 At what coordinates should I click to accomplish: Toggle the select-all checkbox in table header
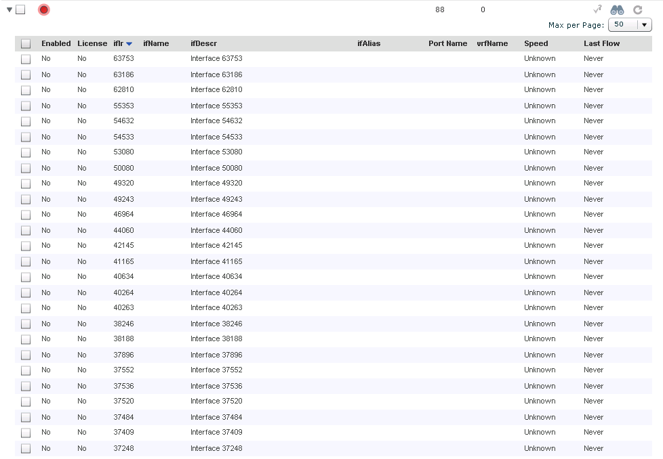tap(26, 44)
